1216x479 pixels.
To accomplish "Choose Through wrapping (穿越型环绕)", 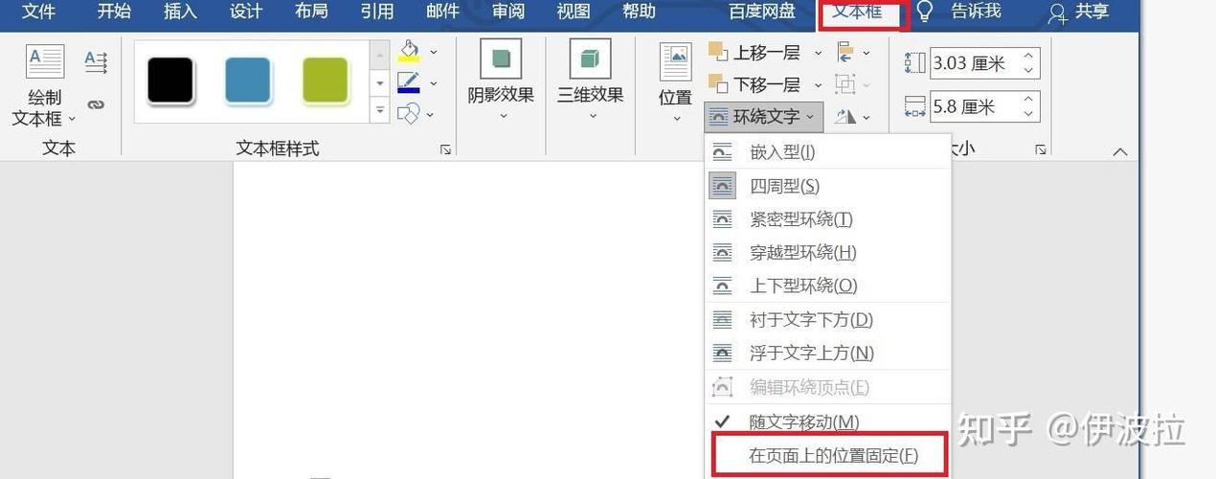I will pyautogui.click(x=828, y=253).
